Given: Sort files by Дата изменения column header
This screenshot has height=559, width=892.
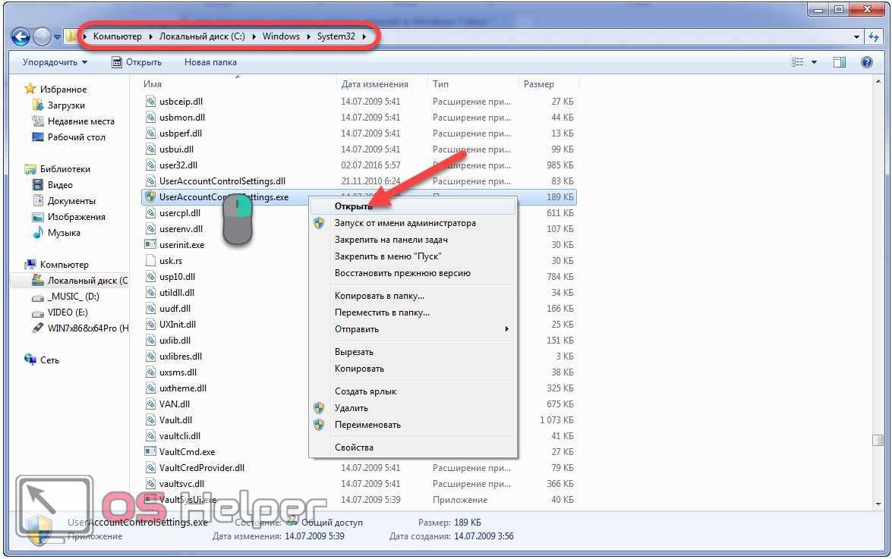Looking at the screenshot, I should pyautogui.click(x=375, y=84).
